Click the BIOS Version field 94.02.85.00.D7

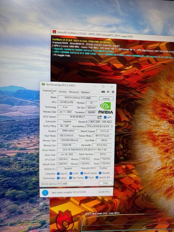point(77,117)
